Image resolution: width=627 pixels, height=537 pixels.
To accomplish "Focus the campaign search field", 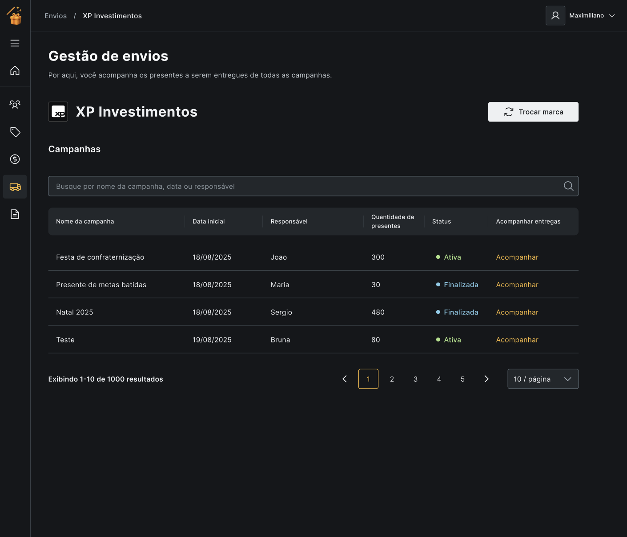I will [x=313, y=186].
